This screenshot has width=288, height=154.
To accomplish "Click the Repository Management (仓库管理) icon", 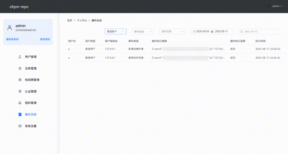I will pos(20,68).
